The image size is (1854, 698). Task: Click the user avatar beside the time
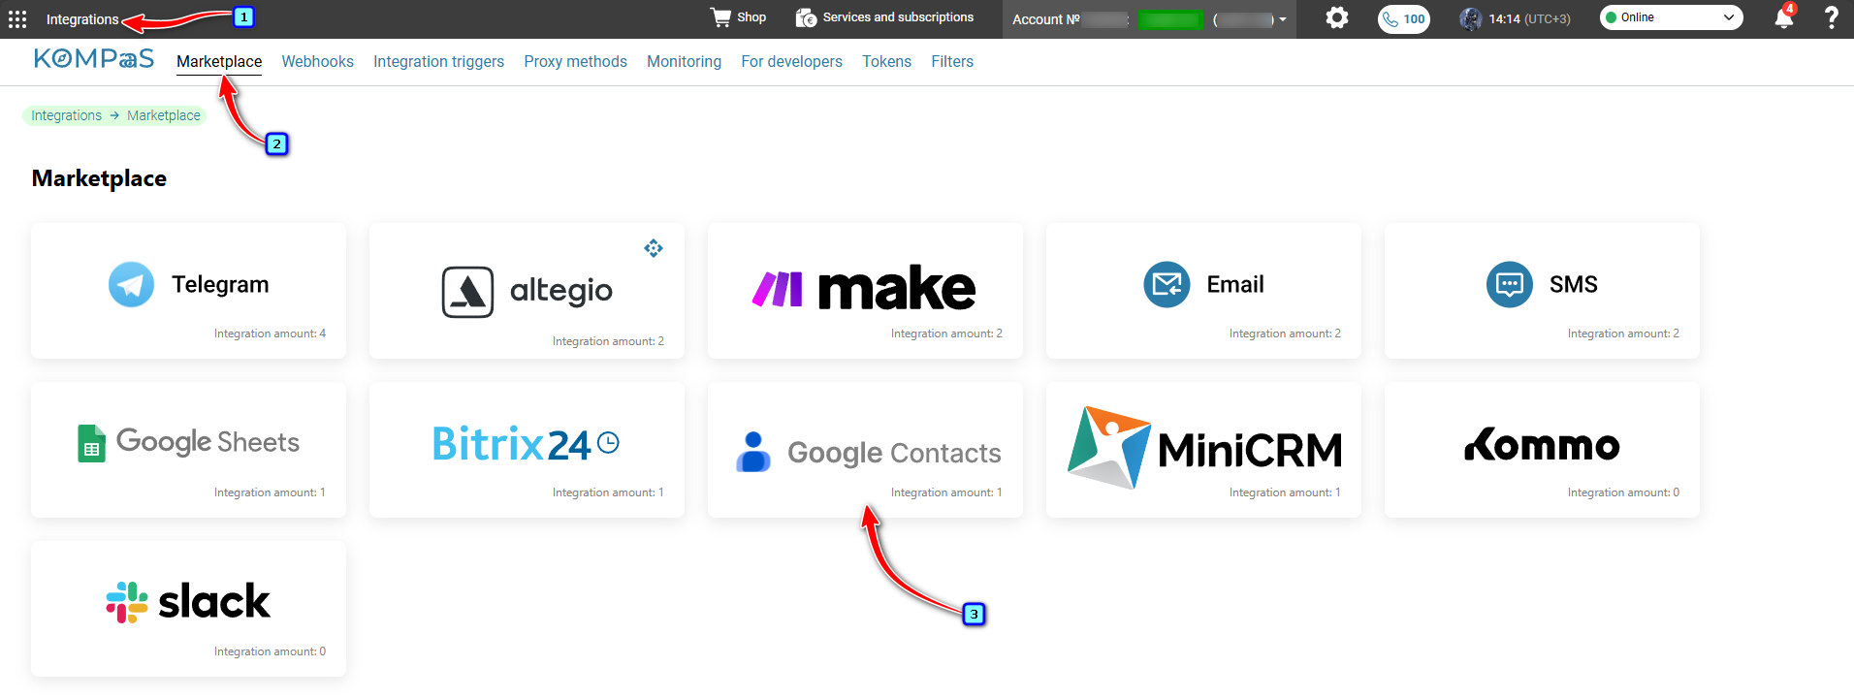[x=1471, y=18]
